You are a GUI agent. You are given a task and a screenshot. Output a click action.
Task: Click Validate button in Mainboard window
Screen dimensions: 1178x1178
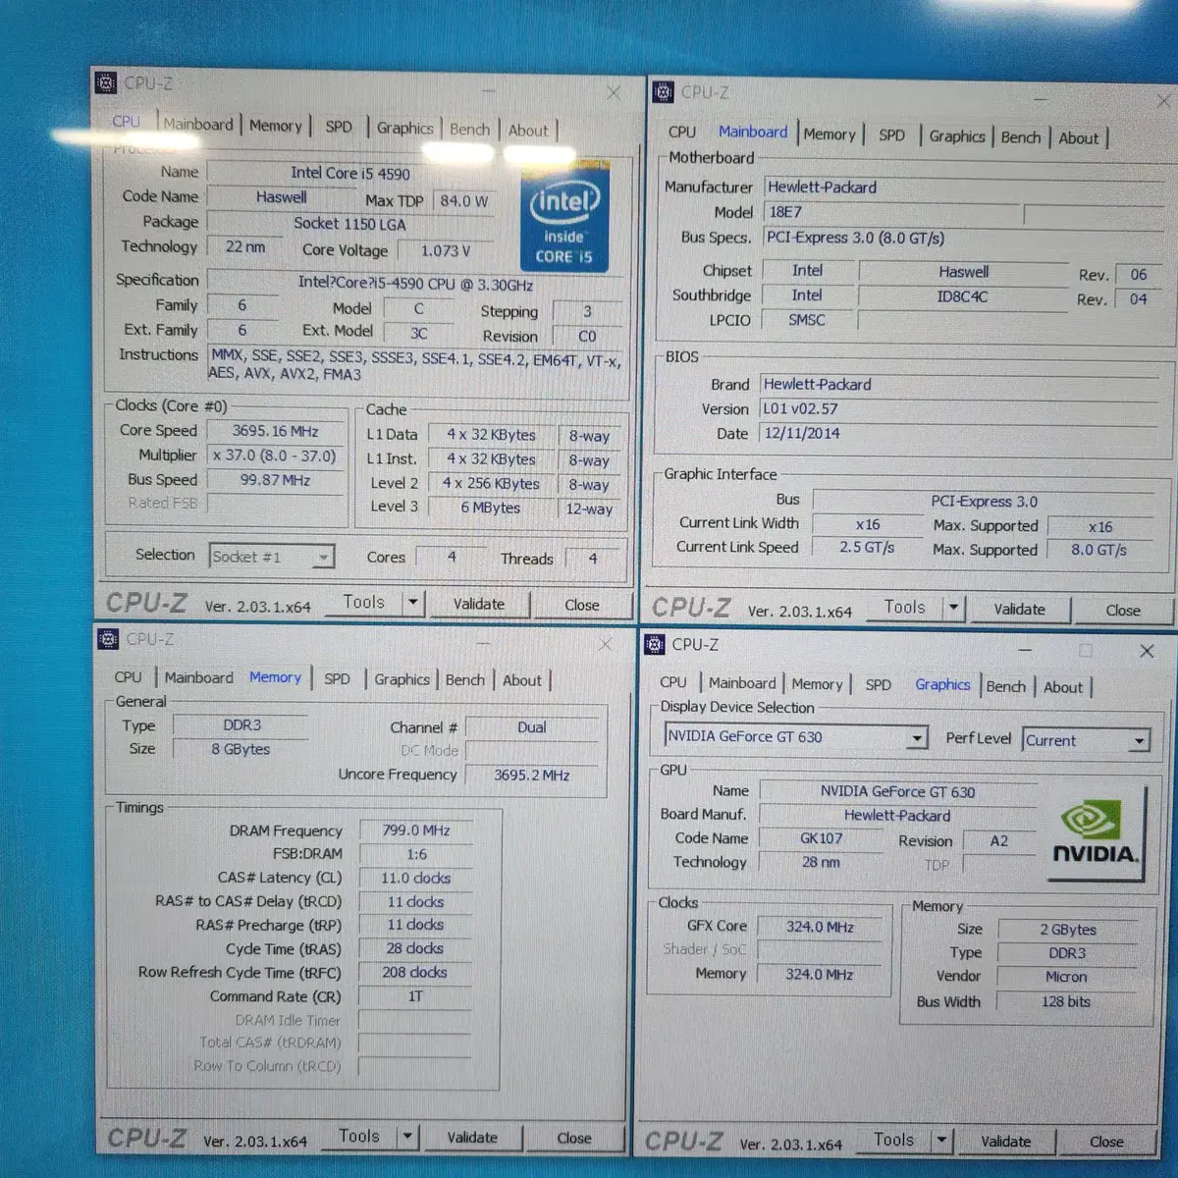[1019, 609]
